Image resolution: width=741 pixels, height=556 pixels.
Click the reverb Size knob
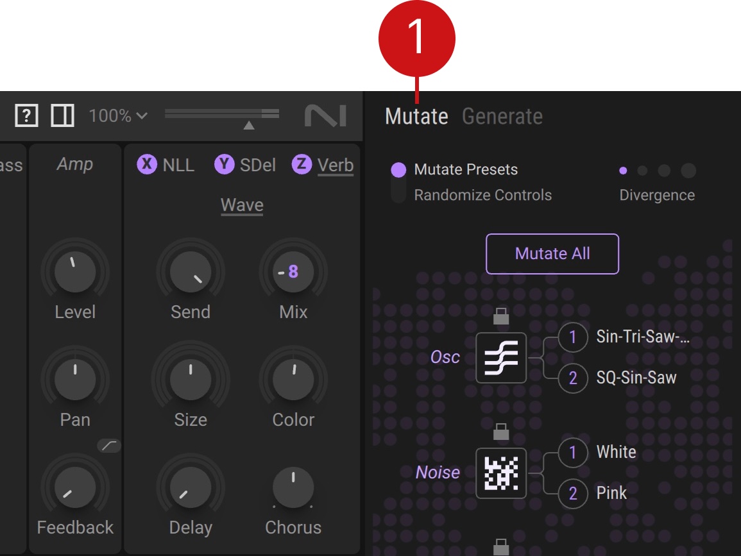point(191,380)
